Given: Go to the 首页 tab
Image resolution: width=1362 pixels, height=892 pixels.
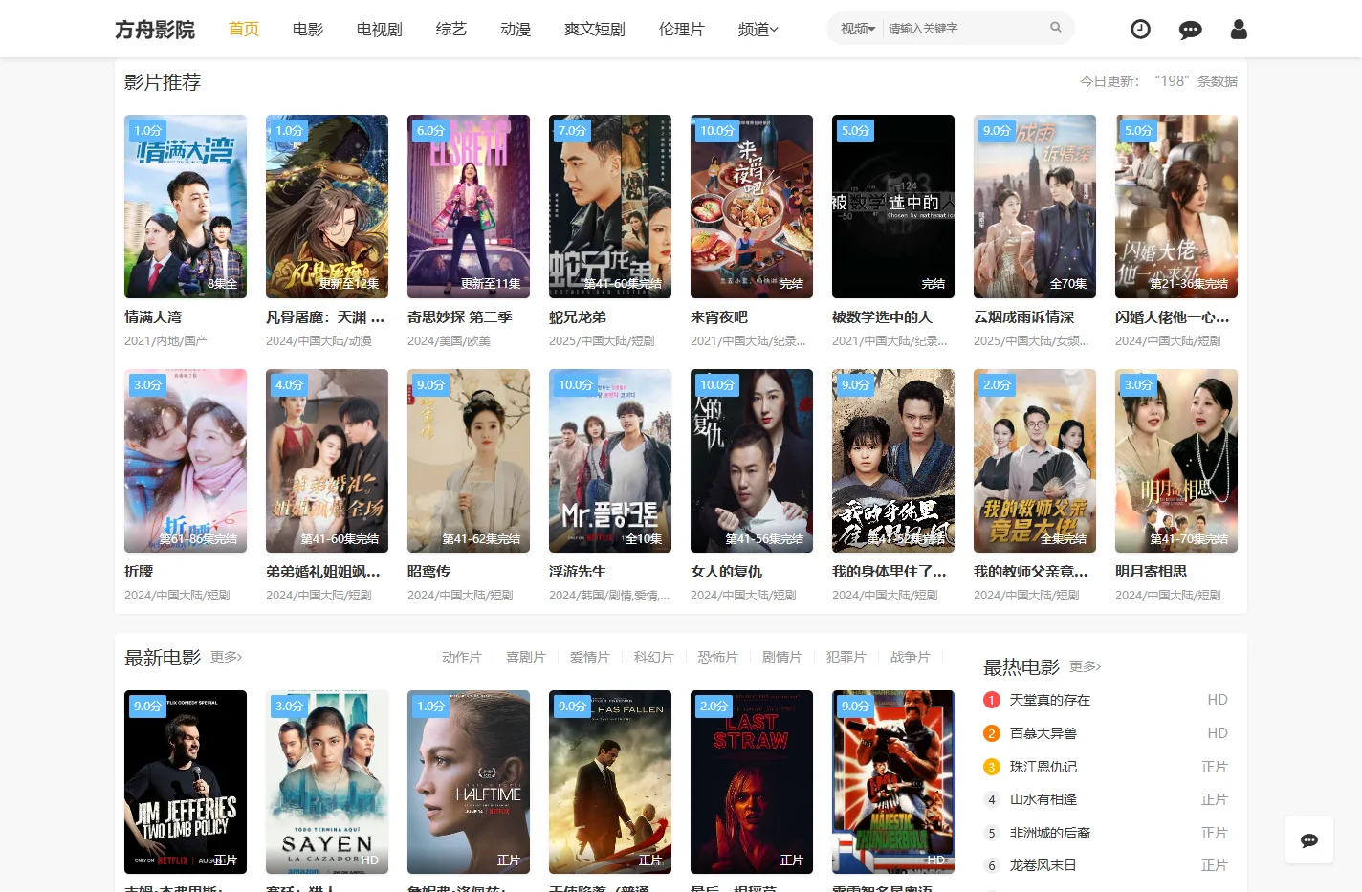Looking at the screenshot, I should tap(244, 29).
